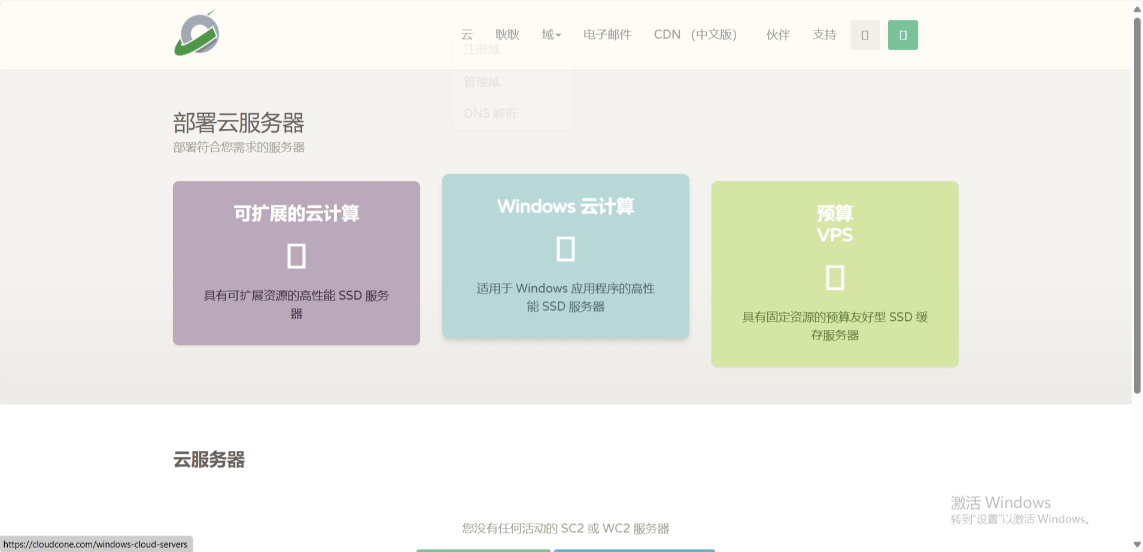Click the Windows 云计算 card description text
The width and height of the screenshot is (1143, 552).
pos(566,298)
